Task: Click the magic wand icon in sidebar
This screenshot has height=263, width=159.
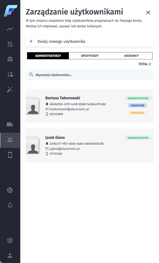Action: 10,90
